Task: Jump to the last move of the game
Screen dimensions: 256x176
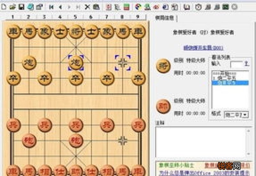Action: [x=78, y=7]
